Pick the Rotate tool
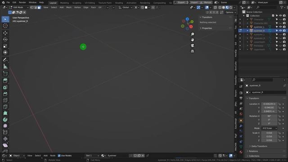 [5, 39]
